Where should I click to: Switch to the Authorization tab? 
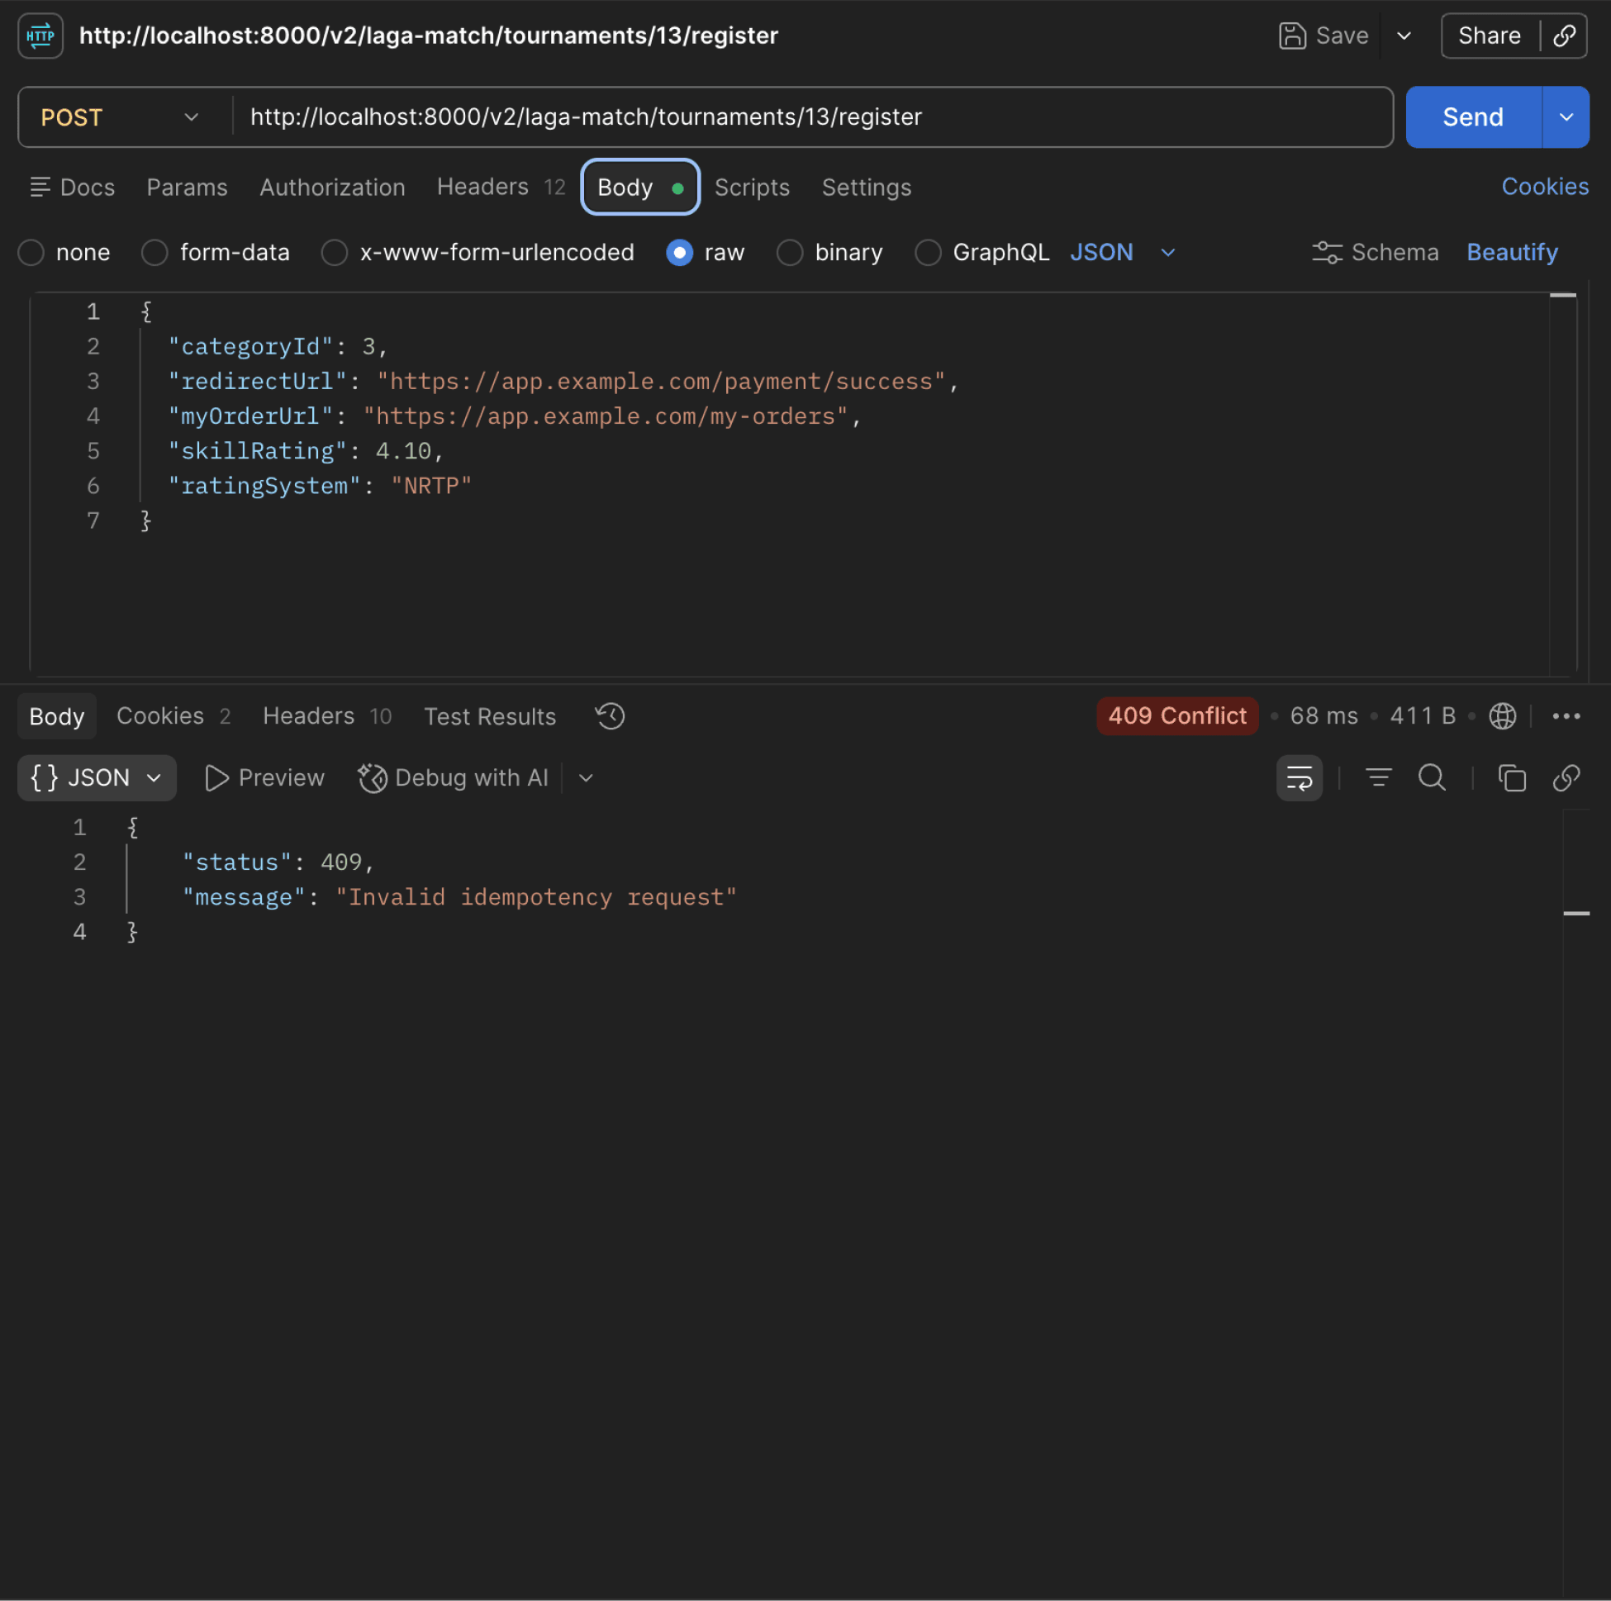coord(332,187)
